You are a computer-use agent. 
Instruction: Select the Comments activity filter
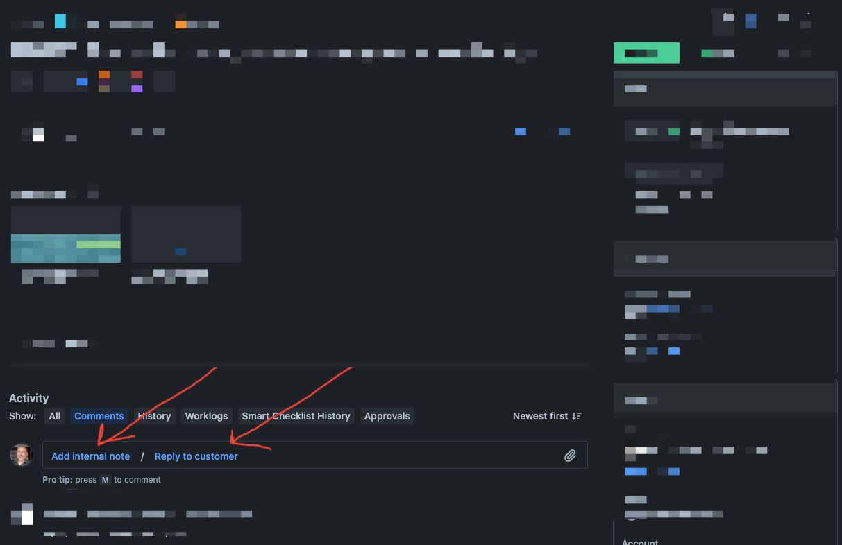tap(99, 416)
